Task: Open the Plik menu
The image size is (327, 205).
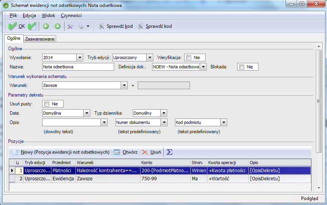Action: [13, 15]
